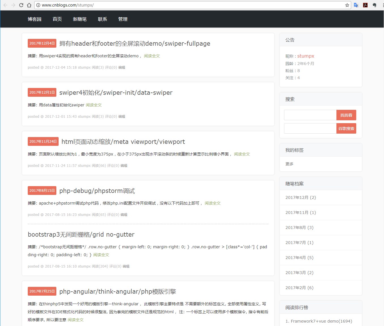This screenshot has width=384, height=326.
Task: Open Adobe Acrobat extension icon
Action: (x=365, y=5)
